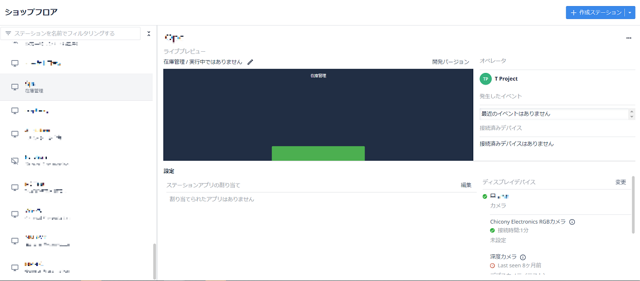Click the operator name T Project
This screenshot has width=640, height=281.
506,79
